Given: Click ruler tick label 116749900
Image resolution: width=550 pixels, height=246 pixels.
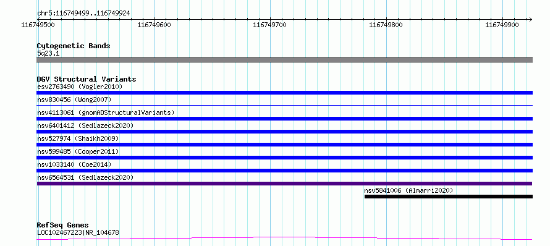Looking at the screenshot, I should [x=502, y=25].
